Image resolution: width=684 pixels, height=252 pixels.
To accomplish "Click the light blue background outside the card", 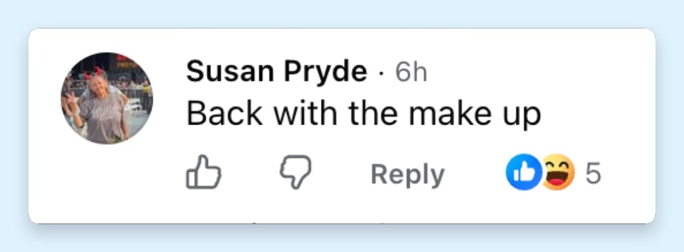I will tap(342, 13).
